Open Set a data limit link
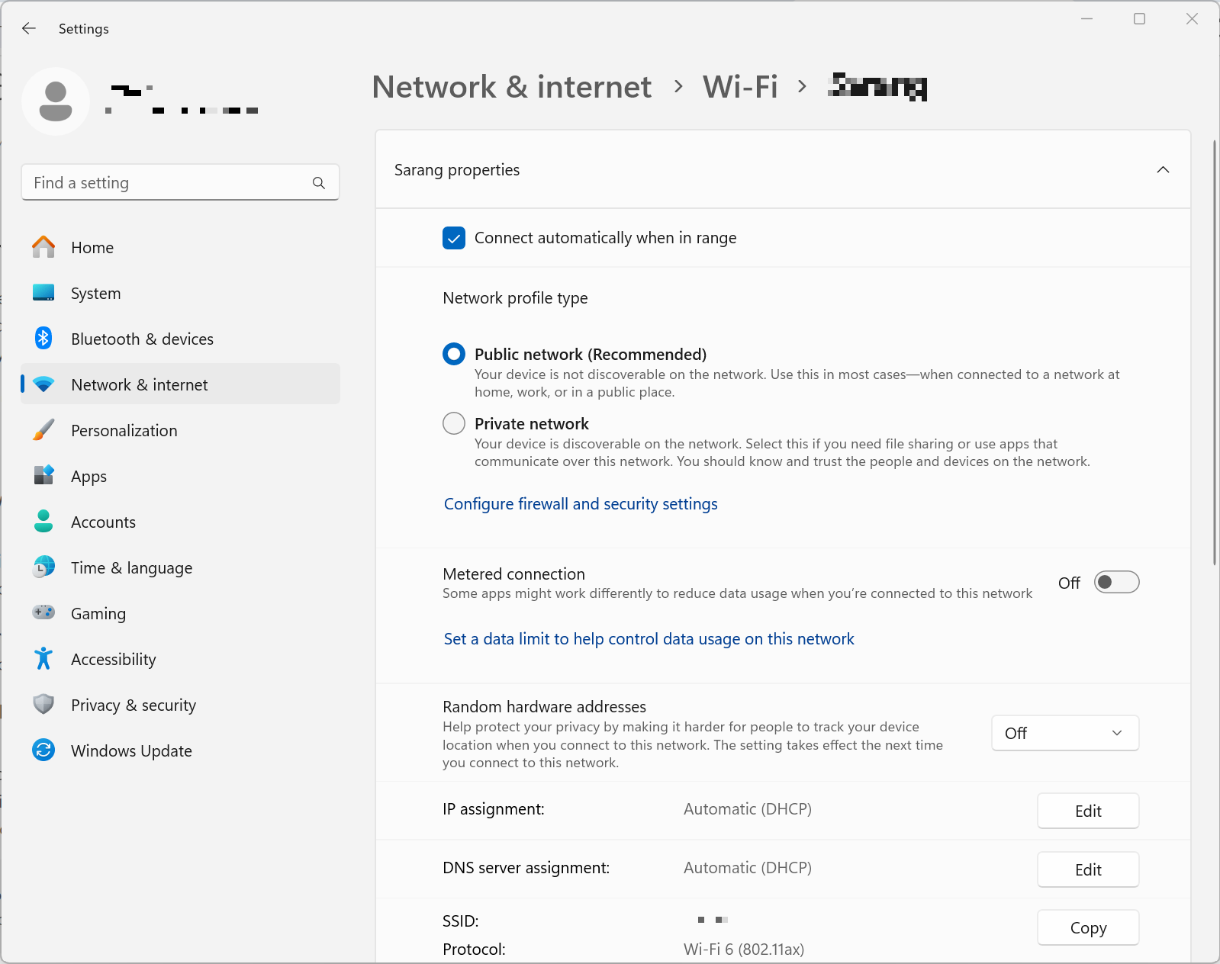 click(649, 639)
